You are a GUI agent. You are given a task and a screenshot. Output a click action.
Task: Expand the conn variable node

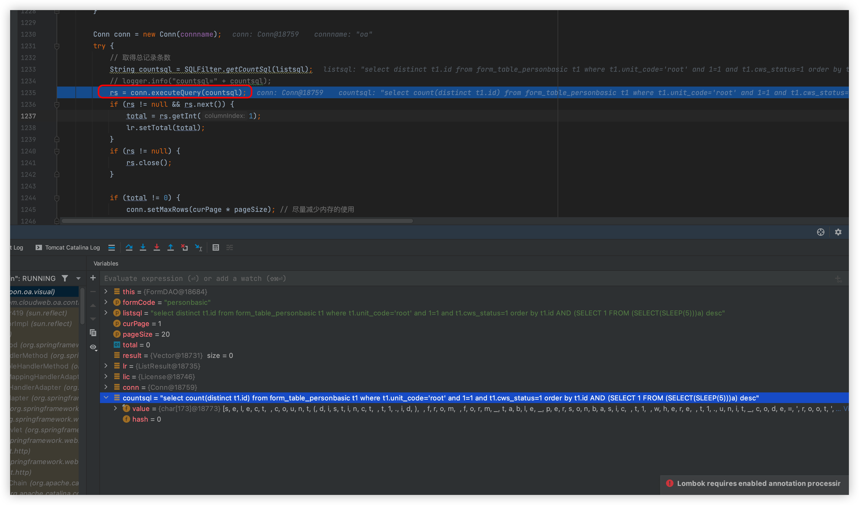click(106, 387)
